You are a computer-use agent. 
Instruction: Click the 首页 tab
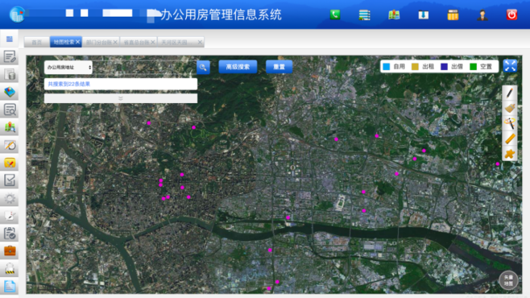pos(36,42)
